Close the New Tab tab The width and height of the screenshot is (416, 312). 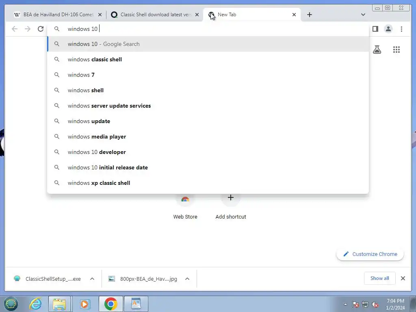294,15
